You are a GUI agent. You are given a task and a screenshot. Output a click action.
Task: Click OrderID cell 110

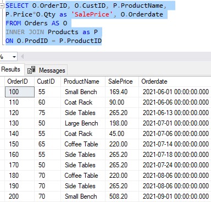[19, 102]
